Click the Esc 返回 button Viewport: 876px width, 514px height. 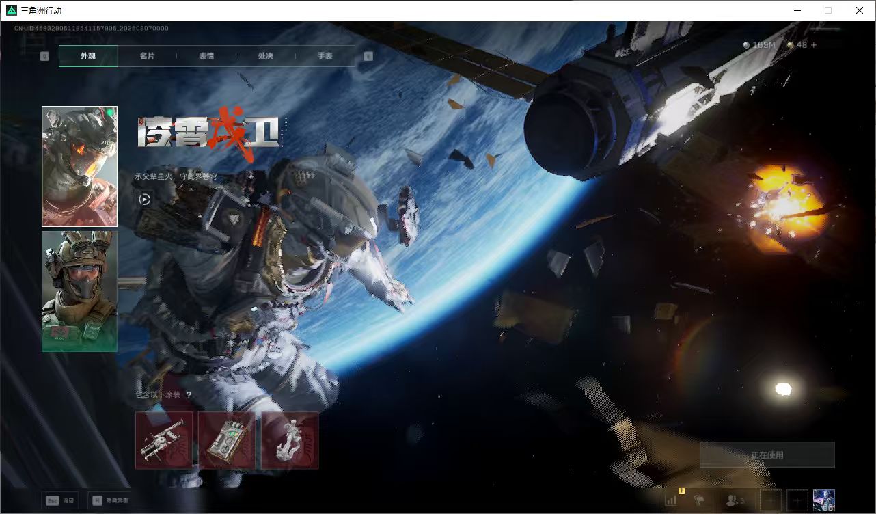point(59,500)
